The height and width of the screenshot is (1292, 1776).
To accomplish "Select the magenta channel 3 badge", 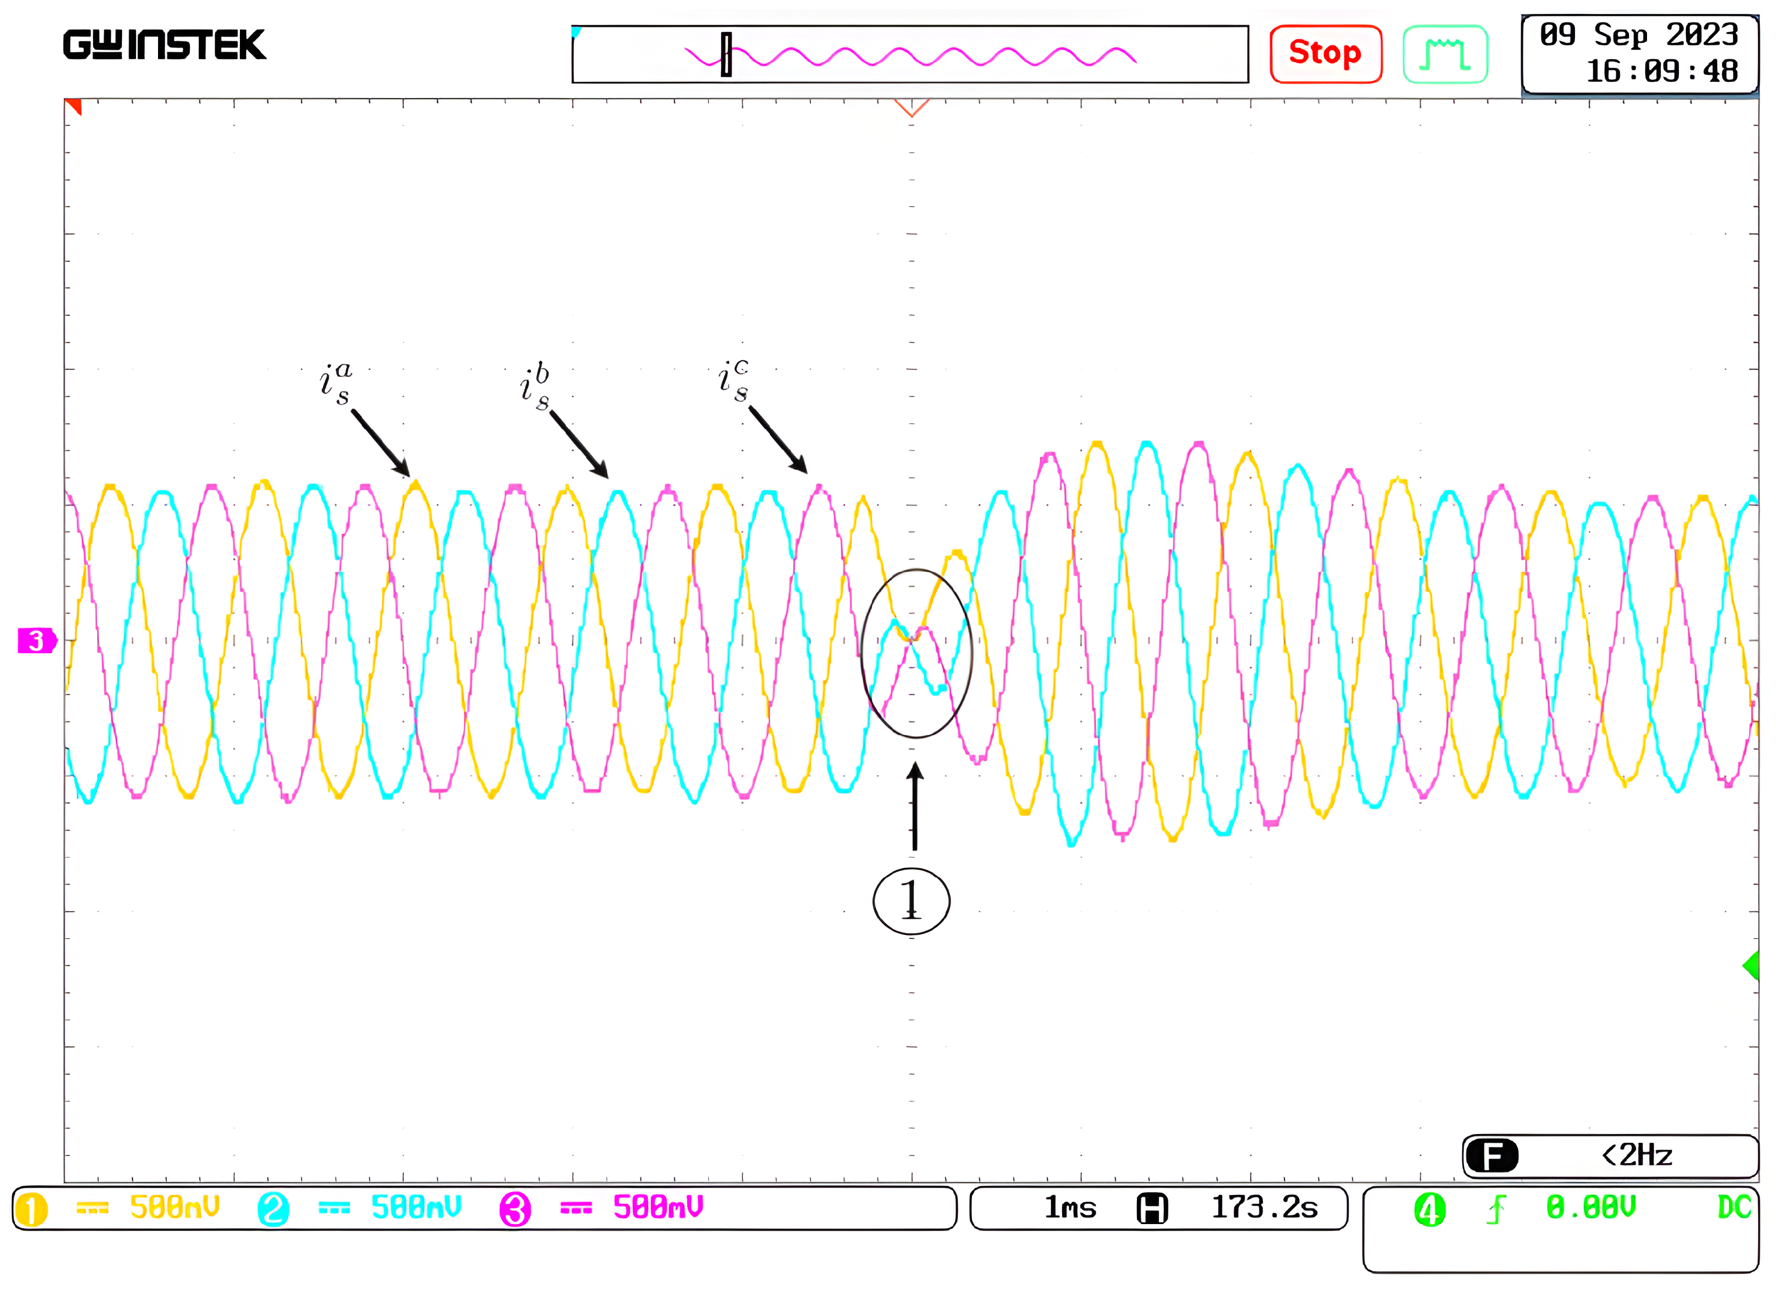I will point(515,1209).
